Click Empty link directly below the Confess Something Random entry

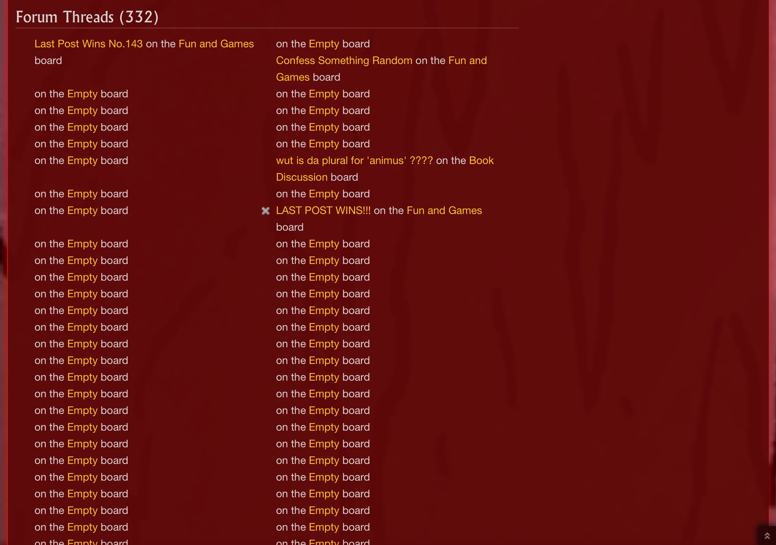pos(324,94)
